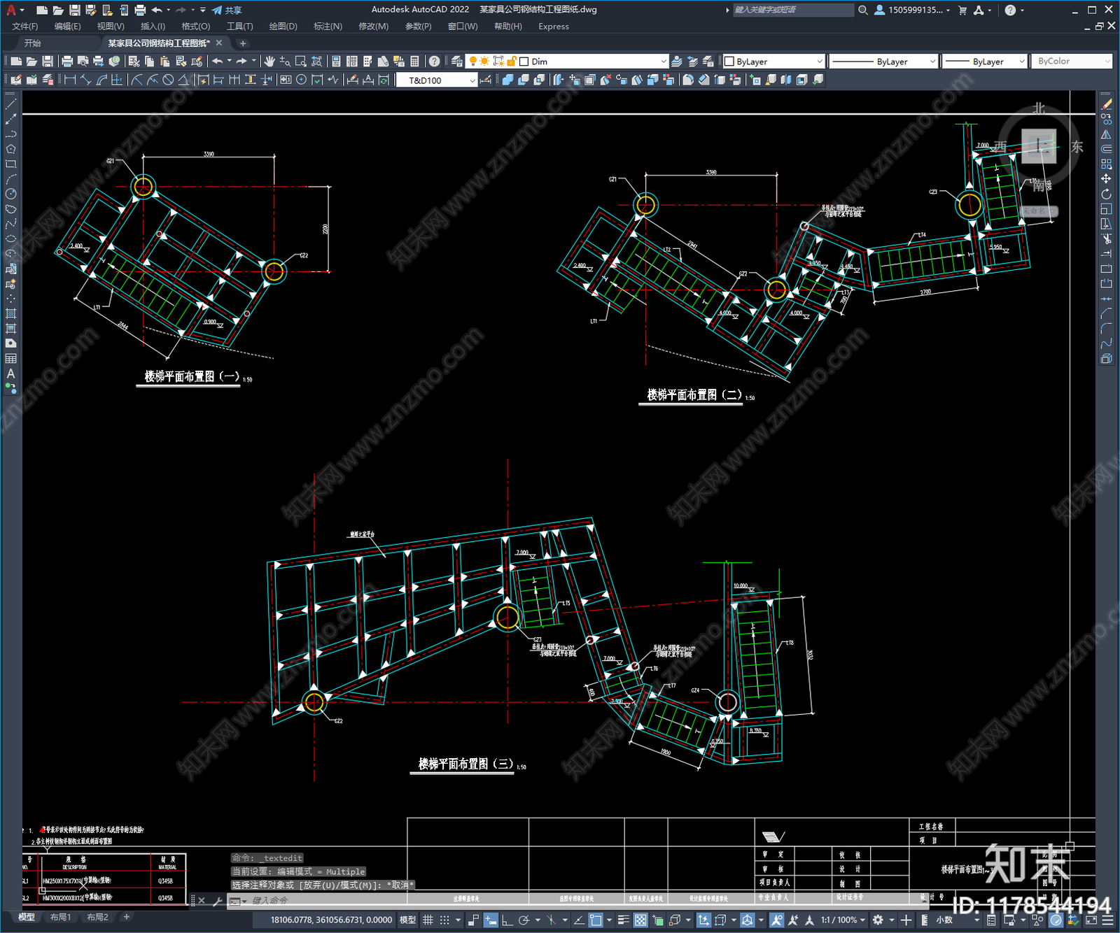This screenshot has height=933, width=1120.
Task: Click the 东 direction on the ViewCube
Action: point(1077,147)
